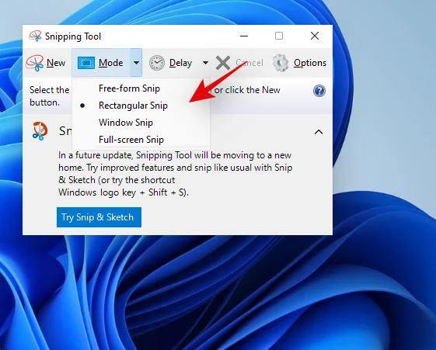Collapse the Snip & Sketch notice chevron
The image size is (436, 350).
click(x=319, y=132)
